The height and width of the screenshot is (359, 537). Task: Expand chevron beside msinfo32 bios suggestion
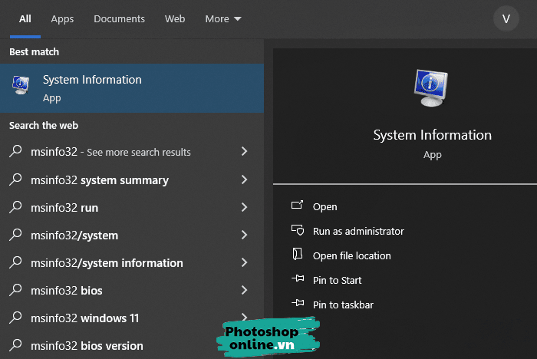coord(244,291)
